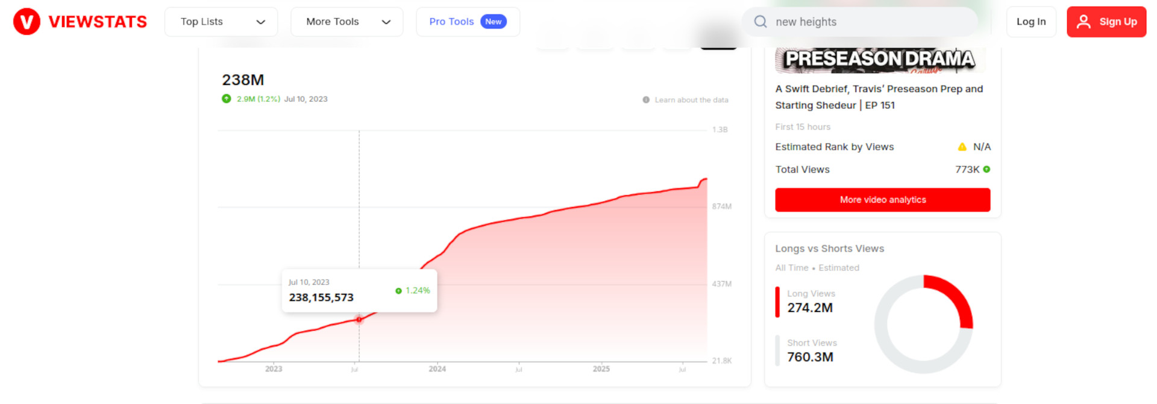The height and width of the screenshot is (404, 1157).
Task: Open the Preseason Drama video thumbnail
Action: [880, 60]
